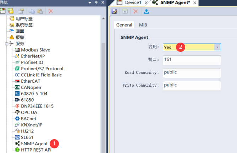Viewport: 237px width, 153px height.
Task: Open 61850 service
Action: [27, 100]
